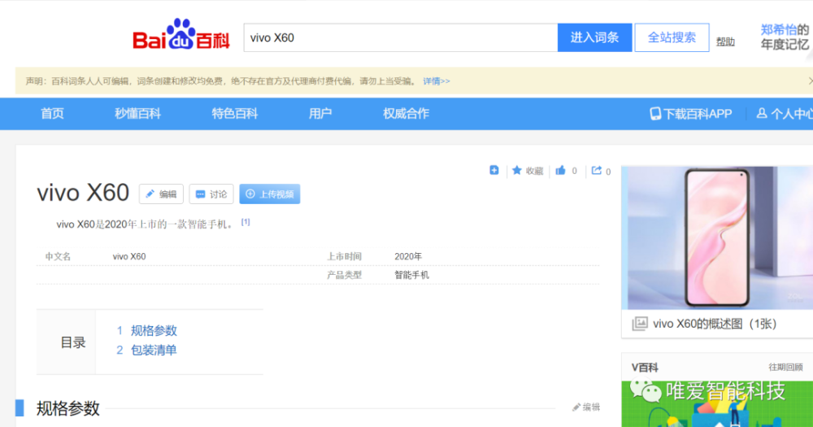This screenshot has width=813, height=427.
Task: Click the Baidu Baike logo
Action: tap(181, 35)
